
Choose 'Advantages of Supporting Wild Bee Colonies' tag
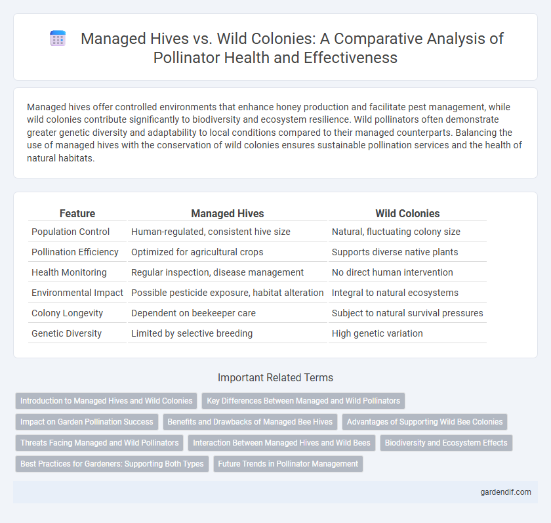[x=424, y=422]
